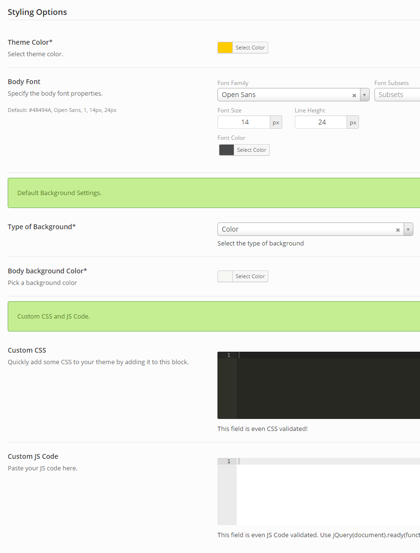The height and width of the screenshot is (553, 420).
Task: Click line number 1 in Custom CSS editor
Action: (228, 355)
